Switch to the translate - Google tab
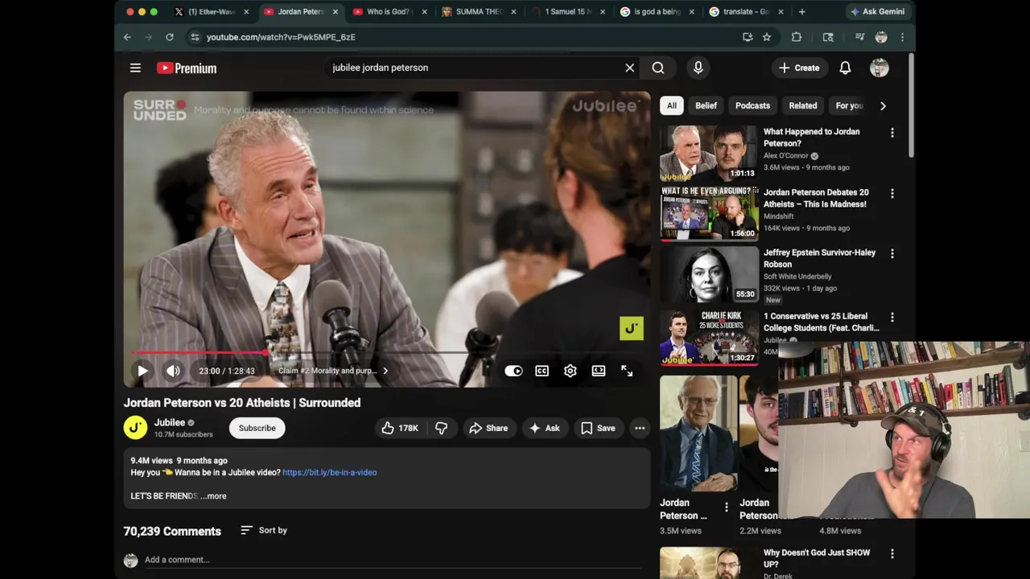This screenshot has width=1030, height=579. pos(744,12)
